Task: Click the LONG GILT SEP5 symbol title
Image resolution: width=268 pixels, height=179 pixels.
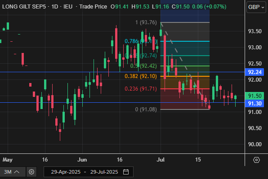Action: tap(24, 7)
